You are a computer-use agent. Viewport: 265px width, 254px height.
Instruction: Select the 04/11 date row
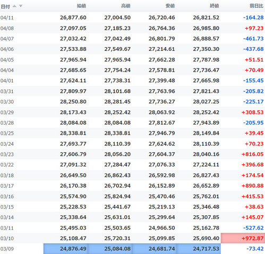(132, 17)
